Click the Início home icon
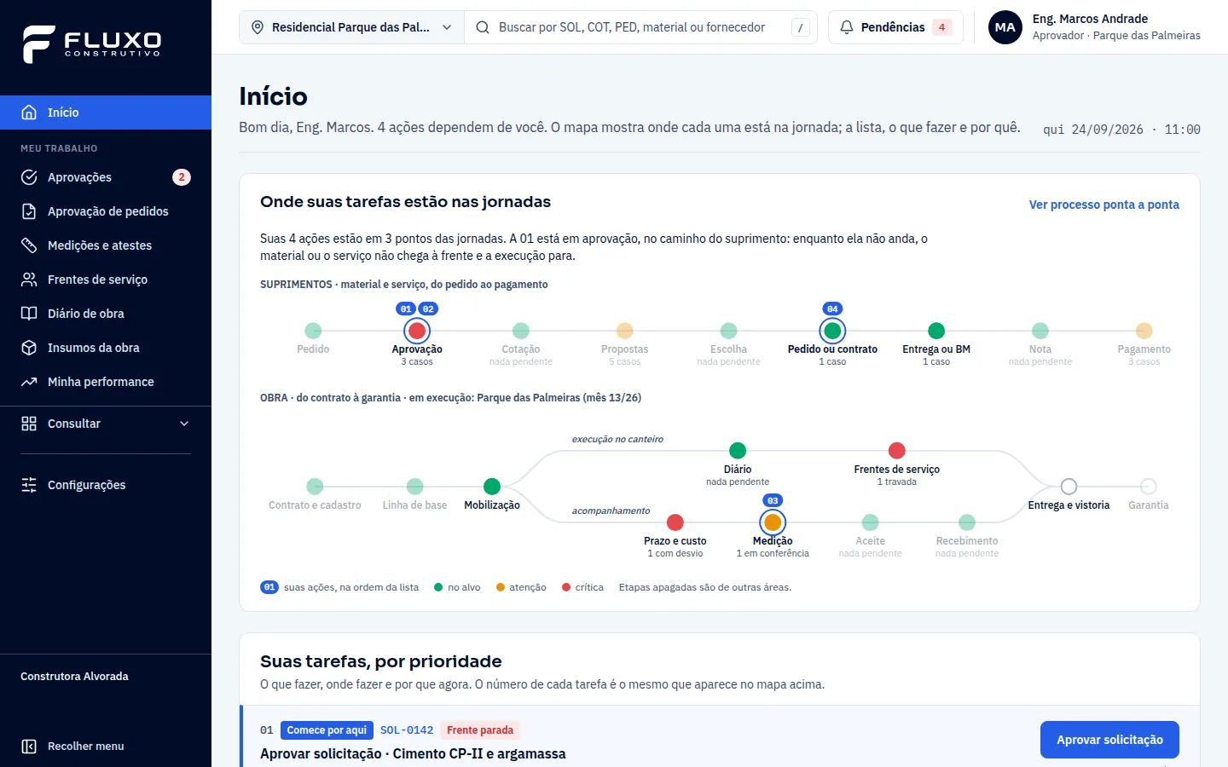This screenshot has width=1228, height=767. [29, 112]
